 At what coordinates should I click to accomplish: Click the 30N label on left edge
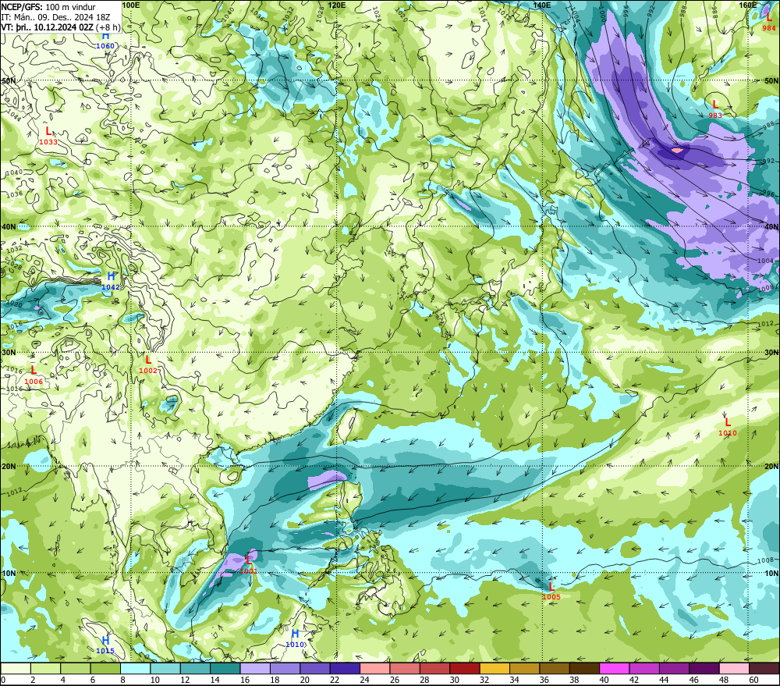pos(9,352)
